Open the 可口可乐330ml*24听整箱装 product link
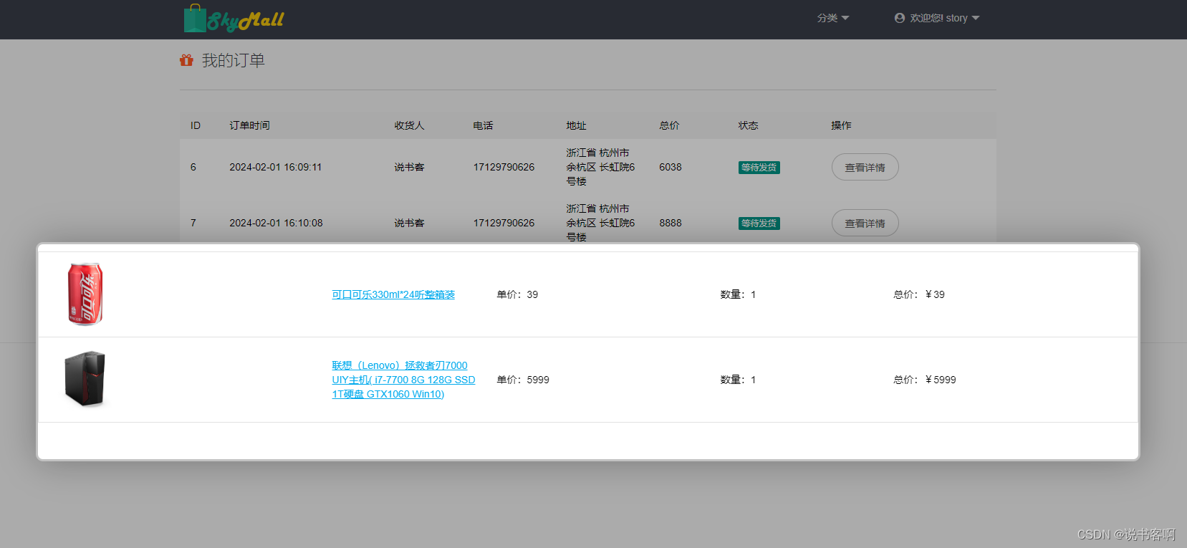This screenshot has width=1187, height=548. click(393, 294)
